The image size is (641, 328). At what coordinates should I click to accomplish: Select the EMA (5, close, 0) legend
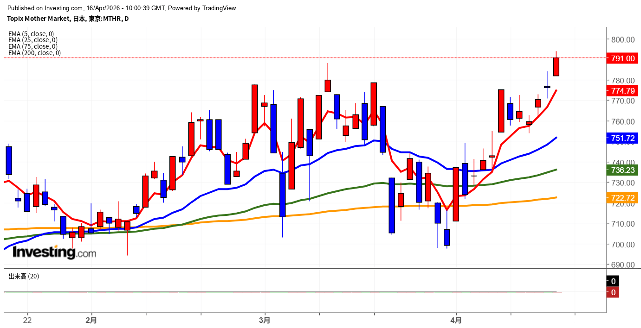point(31,34)
